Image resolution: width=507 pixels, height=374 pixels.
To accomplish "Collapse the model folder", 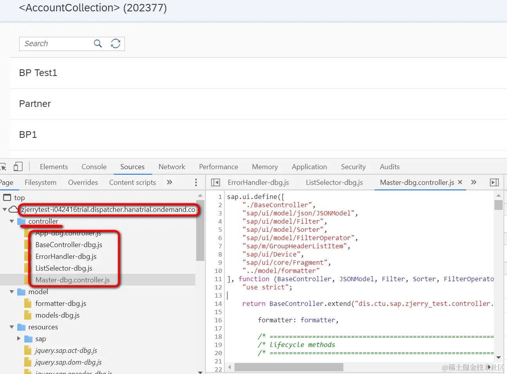I will coord(12,292).
